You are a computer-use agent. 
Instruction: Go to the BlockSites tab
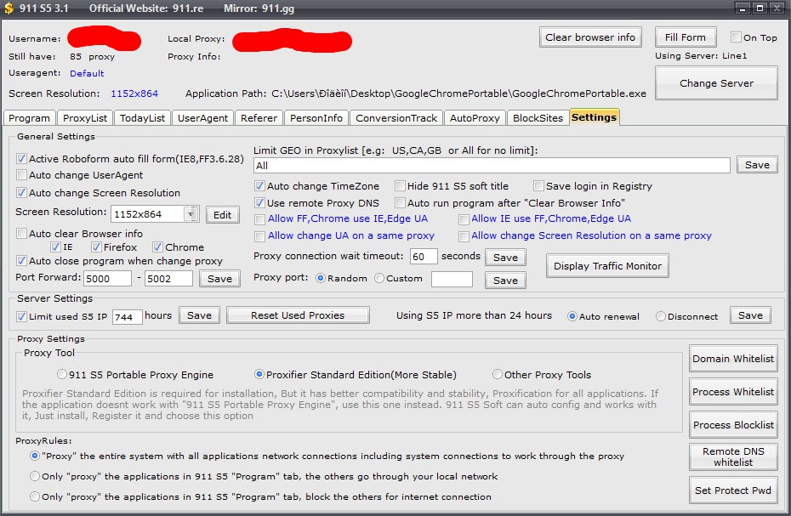[x=538, y=118]
